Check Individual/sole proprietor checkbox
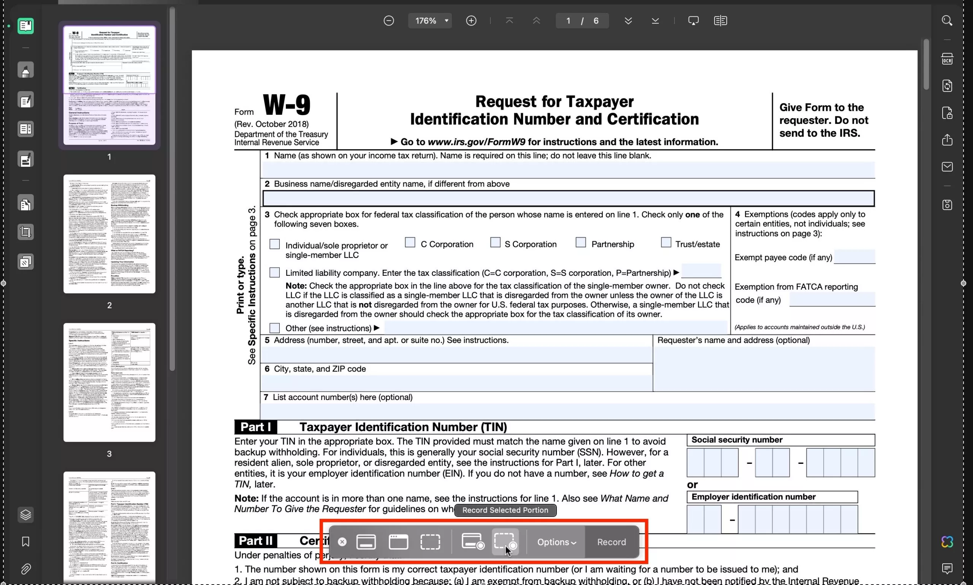The width and height of the screenshot is (973, 585). click(x=274, y=244)
